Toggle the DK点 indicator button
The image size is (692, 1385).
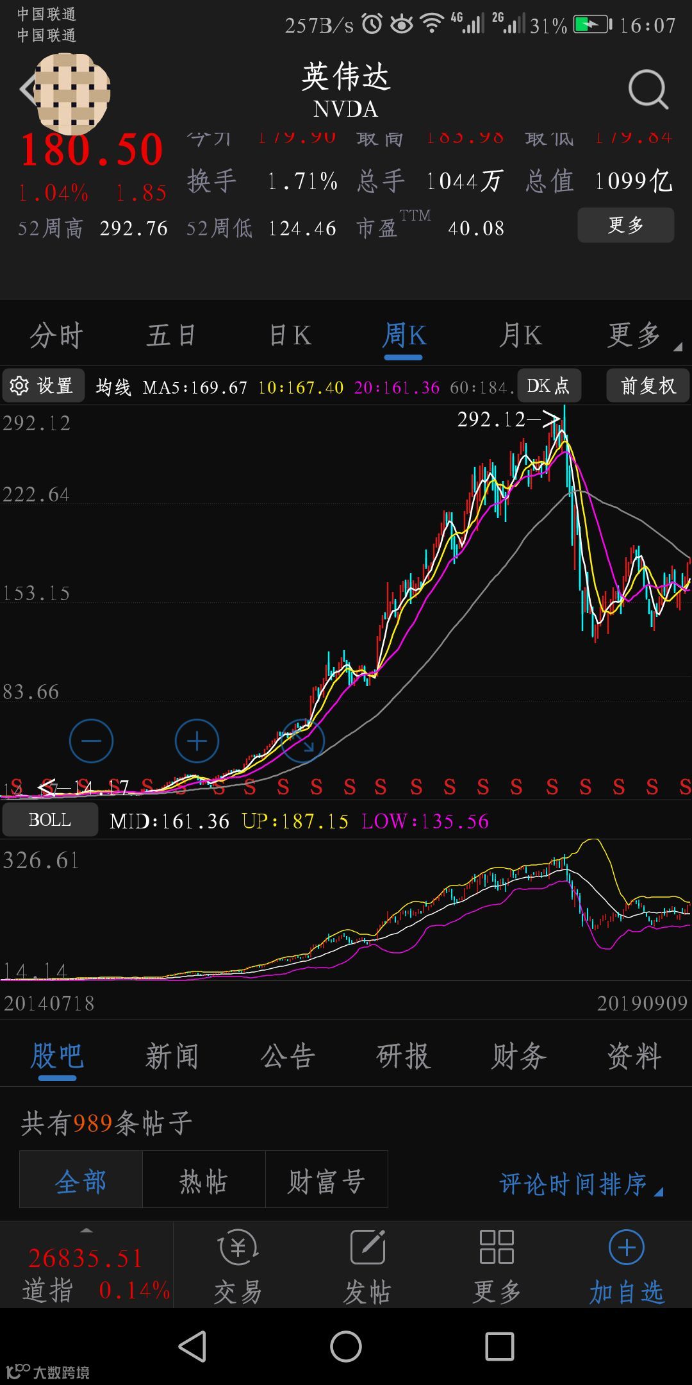(x=548, y=385)
